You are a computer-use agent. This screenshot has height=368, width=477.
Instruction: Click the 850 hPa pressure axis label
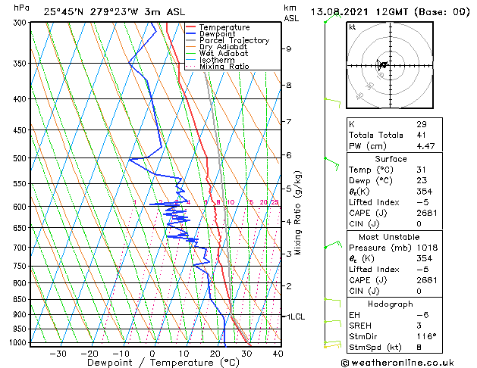[x=21, y=299]
